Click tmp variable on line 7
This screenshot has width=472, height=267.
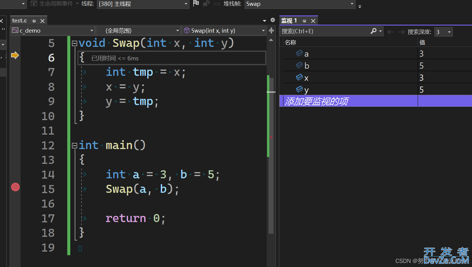point(143,72)
